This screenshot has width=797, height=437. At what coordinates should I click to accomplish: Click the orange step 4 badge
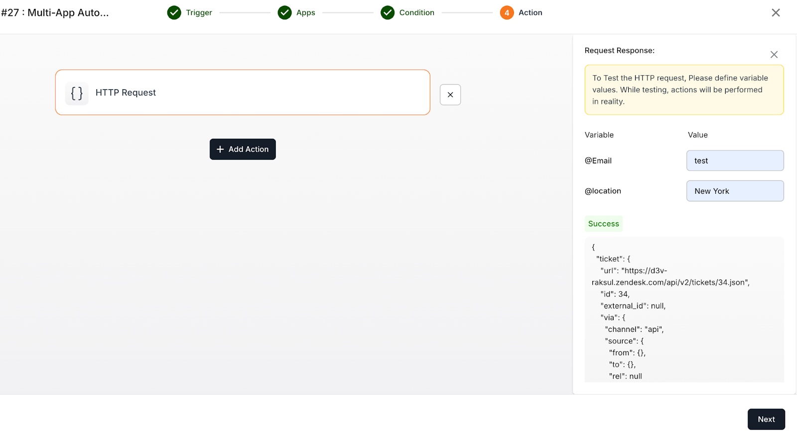click(507, 12)
